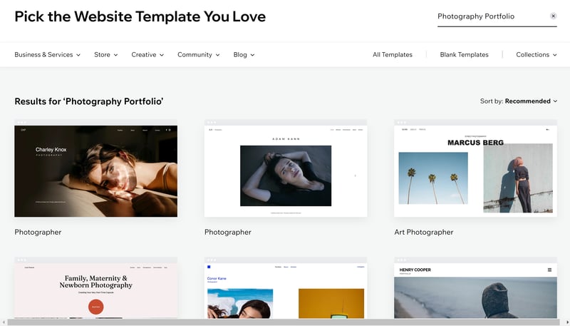
Task: Change Sort by Recommended option
Action: click(519, 101)
